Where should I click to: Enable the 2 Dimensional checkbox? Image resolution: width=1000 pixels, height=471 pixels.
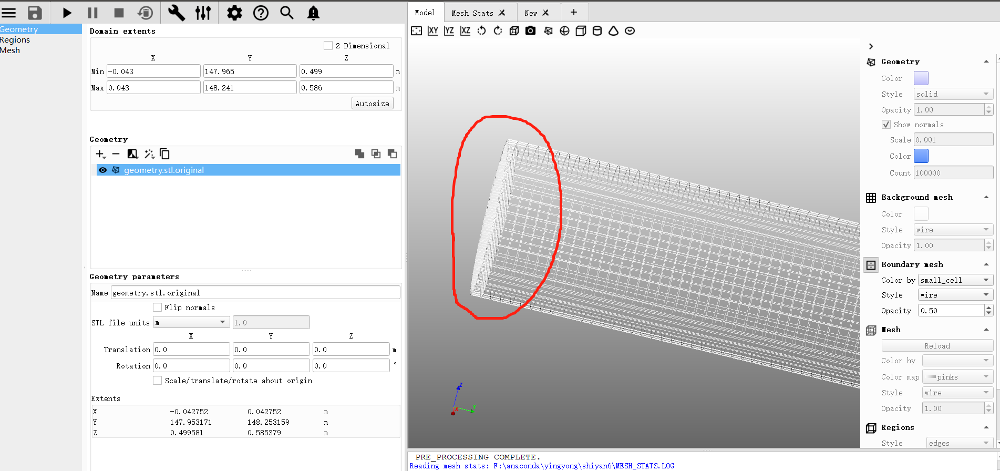[x=328, y=46]
